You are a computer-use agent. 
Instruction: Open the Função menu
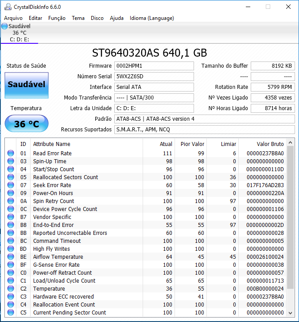57,18
